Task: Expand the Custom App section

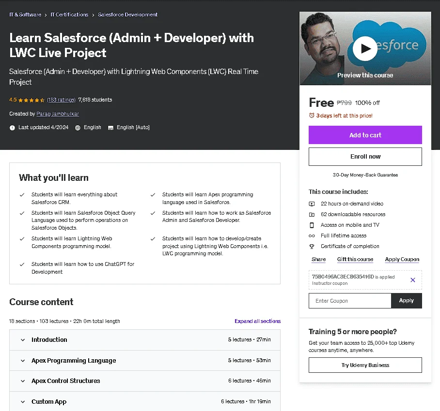Action: [x=145, y=401]
